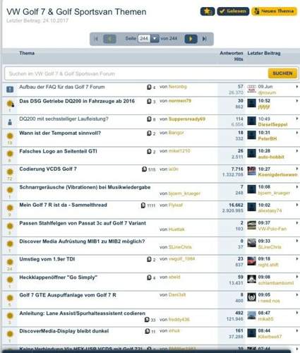The image size is (300, 353).
Task: Open the page number dropdown
Action: [x=155, y=39]
